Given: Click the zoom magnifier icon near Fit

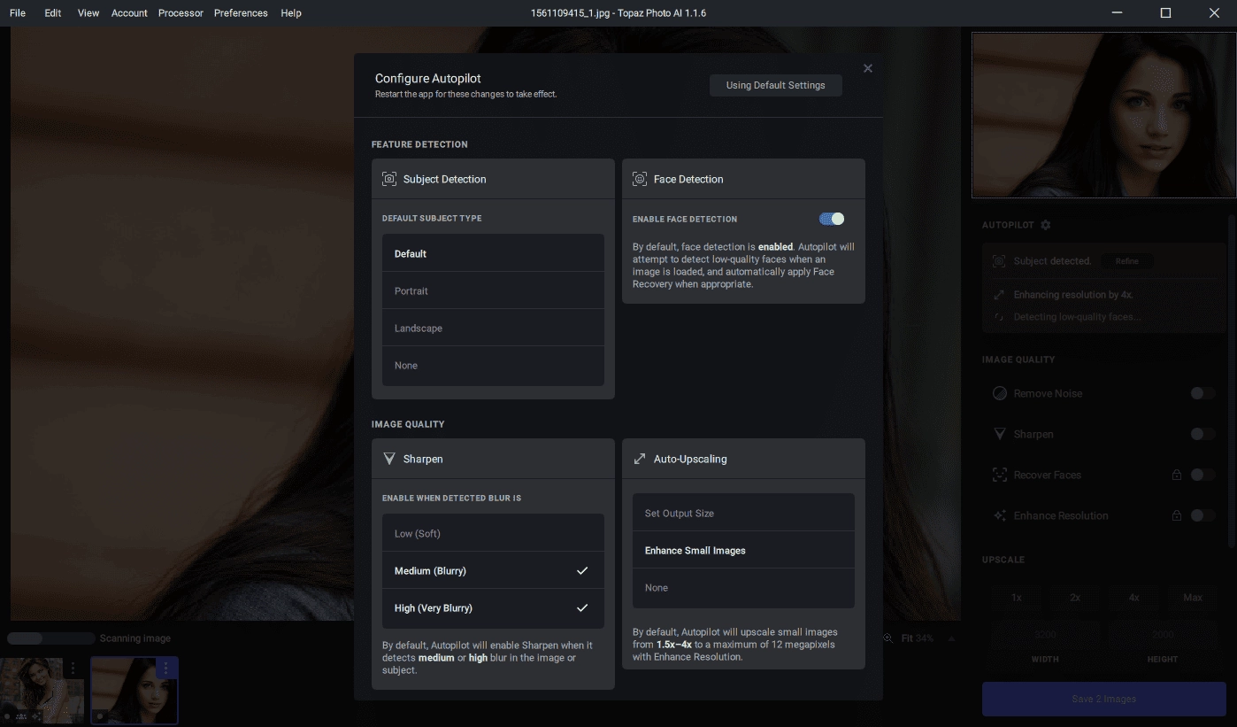Looking at the screenshot, I should [888, 638].
